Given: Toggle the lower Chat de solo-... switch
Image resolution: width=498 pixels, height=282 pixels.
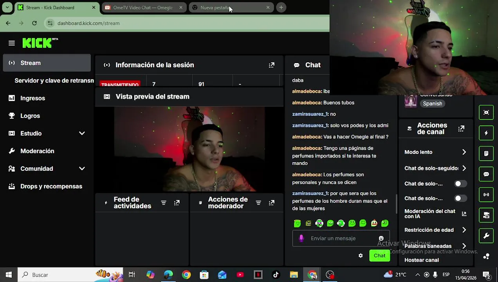Looking at the screenshot, I should tap(460, 198).
